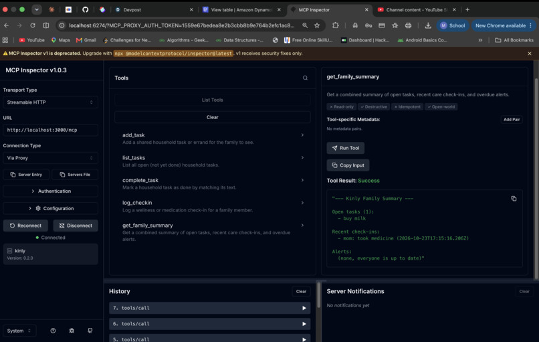The height and width of the screenshot is (342, 539).
Task: Open the GitHub pinned tab
Action: [x=85, y=9]
